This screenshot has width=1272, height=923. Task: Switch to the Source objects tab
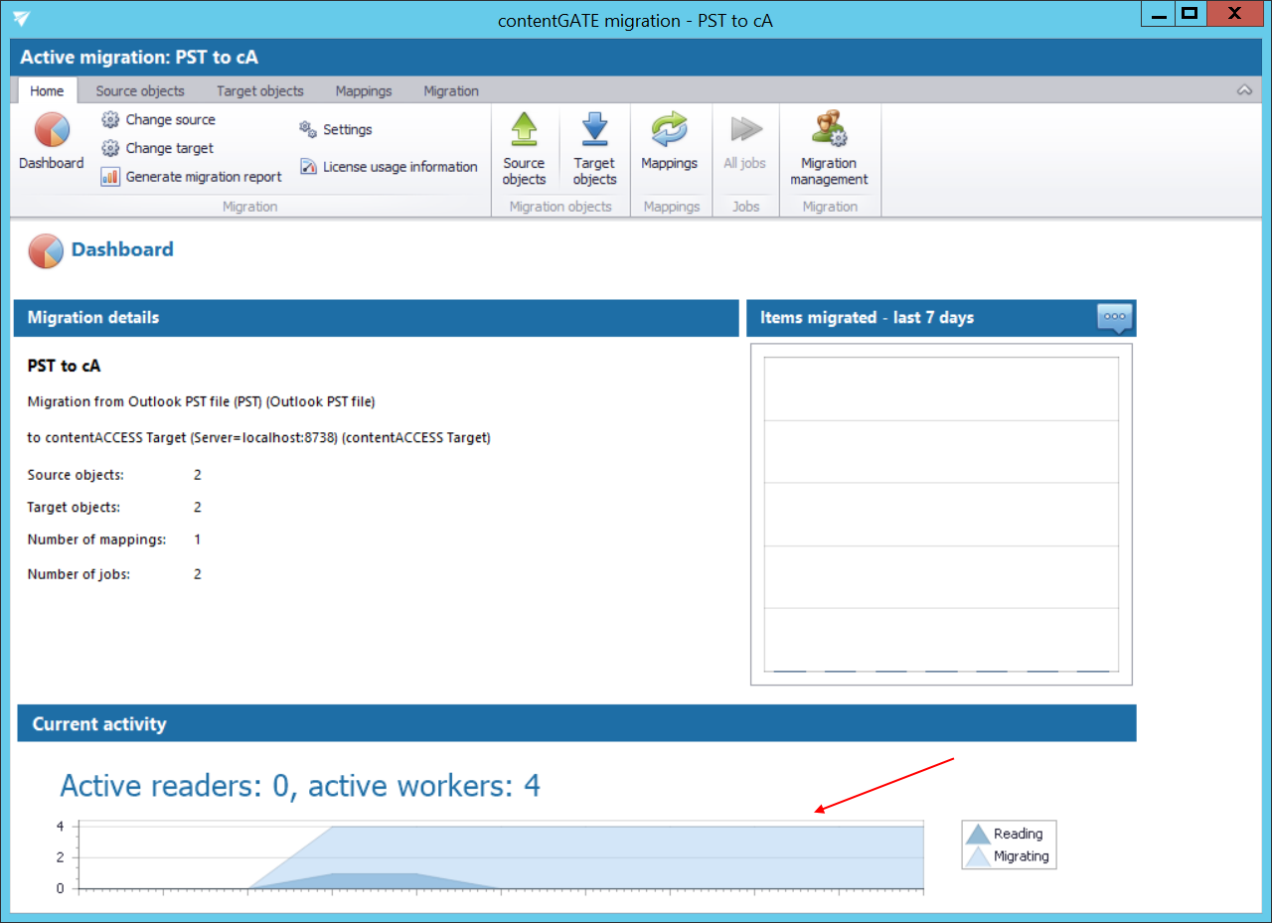coord(140,90)
